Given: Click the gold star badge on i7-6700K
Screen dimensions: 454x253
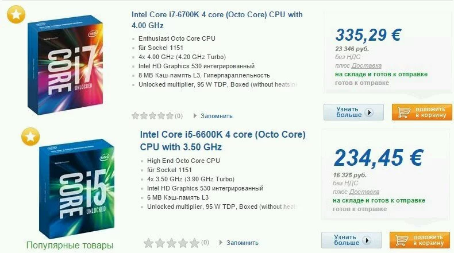Looking at the screenshot, I should point(16,14).
